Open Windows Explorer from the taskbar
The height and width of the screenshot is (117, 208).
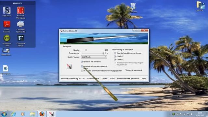coord(32,114)
